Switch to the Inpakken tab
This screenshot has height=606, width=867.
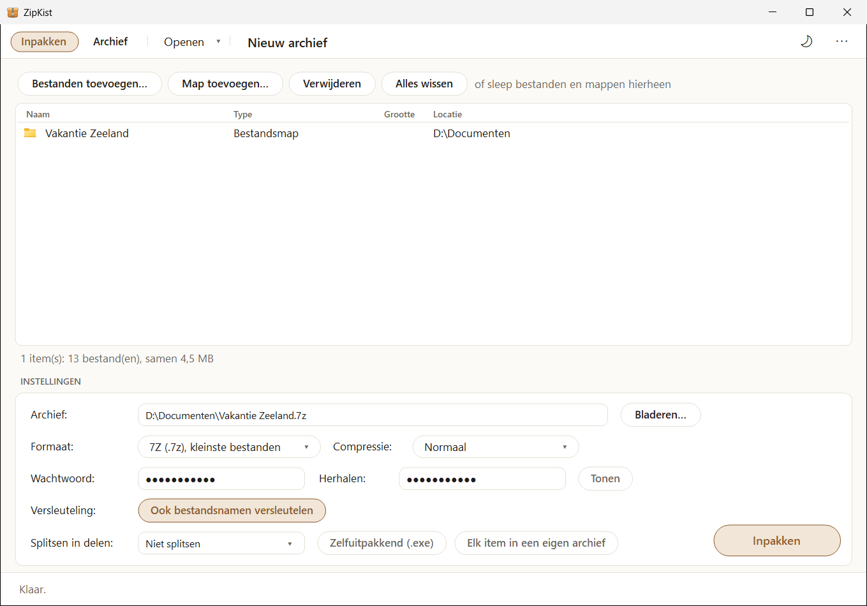click(44, 41)
